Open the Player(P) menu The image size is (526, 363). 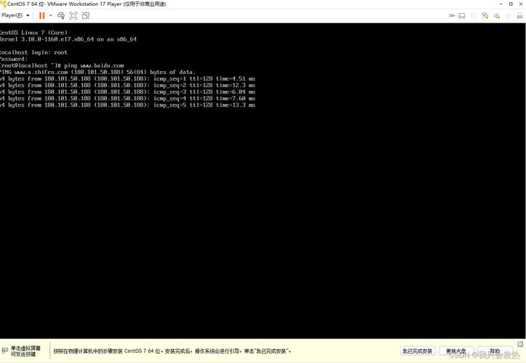(15, 15)
